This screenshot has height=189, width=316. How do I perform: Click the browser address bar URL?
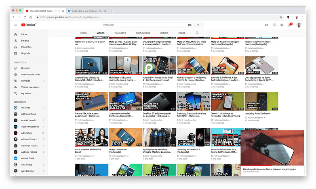pos(70,17)
